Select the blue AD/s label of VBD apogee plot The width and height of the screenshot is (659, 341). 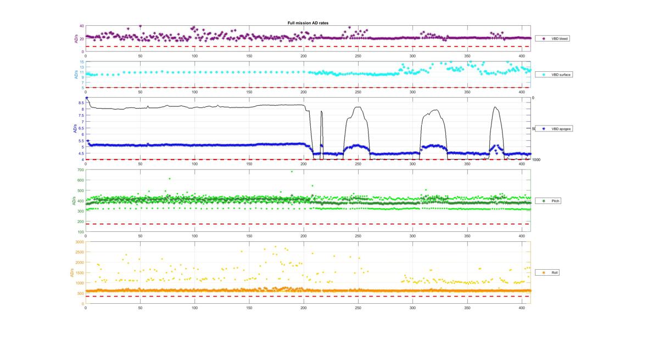(x=75, y=129)
